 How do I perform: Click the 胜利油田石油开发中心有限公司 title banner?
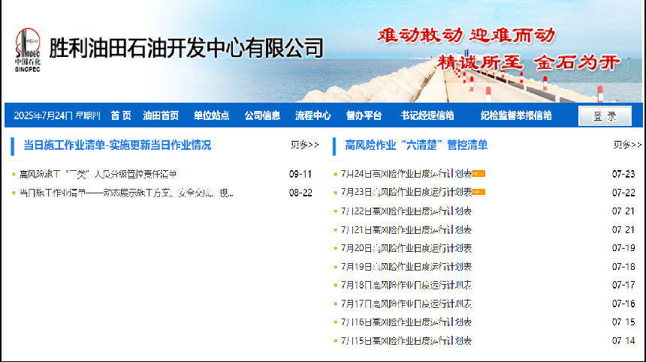click(x=186, y=49)
